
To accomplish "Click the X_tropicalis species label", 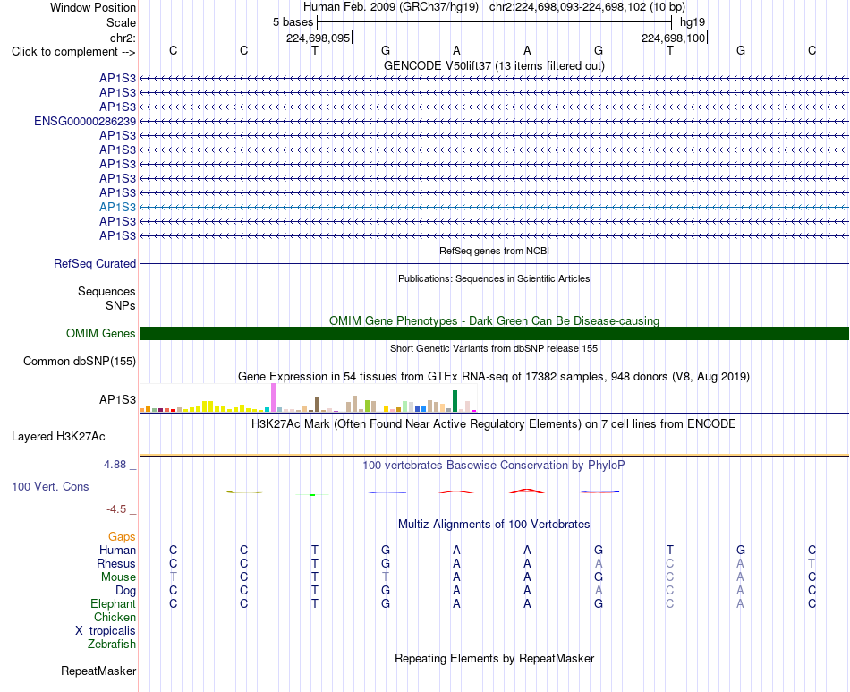I will [106, 631].
